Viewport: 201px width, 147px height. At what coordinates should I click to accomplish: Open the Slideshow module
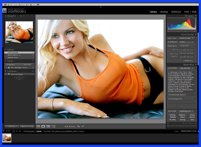click(176, 12)
